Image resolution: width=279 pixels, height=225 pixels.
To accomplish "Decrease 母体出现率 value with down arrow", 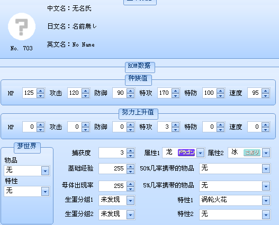I will (x=131, y=188).
